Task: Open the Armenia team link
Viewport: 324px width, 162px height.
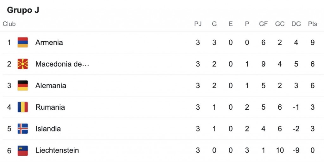Action: 49,43
